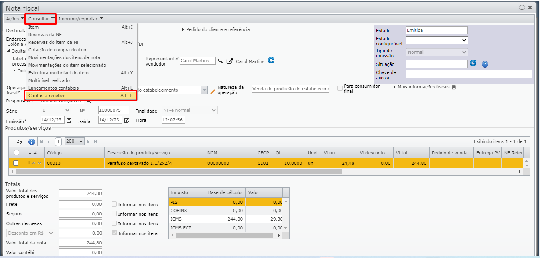Check the box for item row 00013
The height and width of the screenshot is (258, 540).
click(16, 163)
